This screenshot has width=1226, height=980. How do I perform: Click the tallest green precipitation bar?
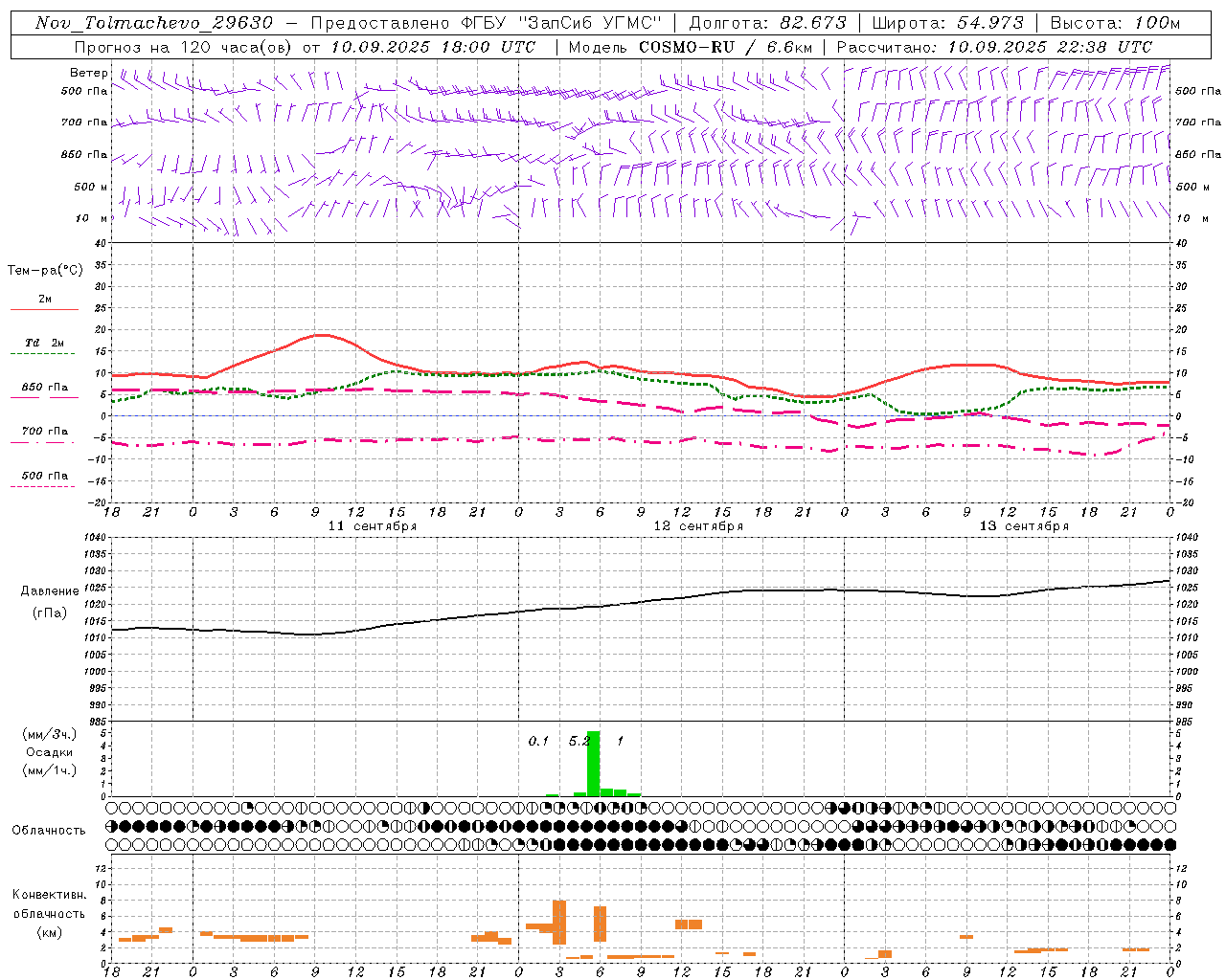pyautogui.click(x=593, y=764)
